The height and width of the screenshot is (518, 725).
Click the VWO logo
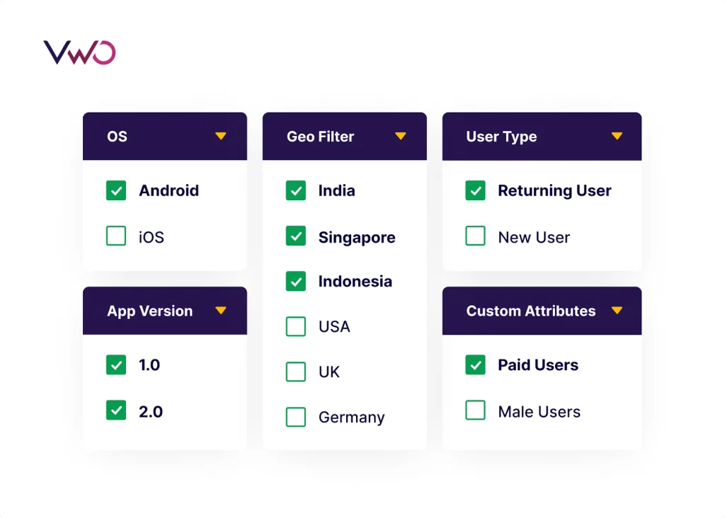click(79, 53)
